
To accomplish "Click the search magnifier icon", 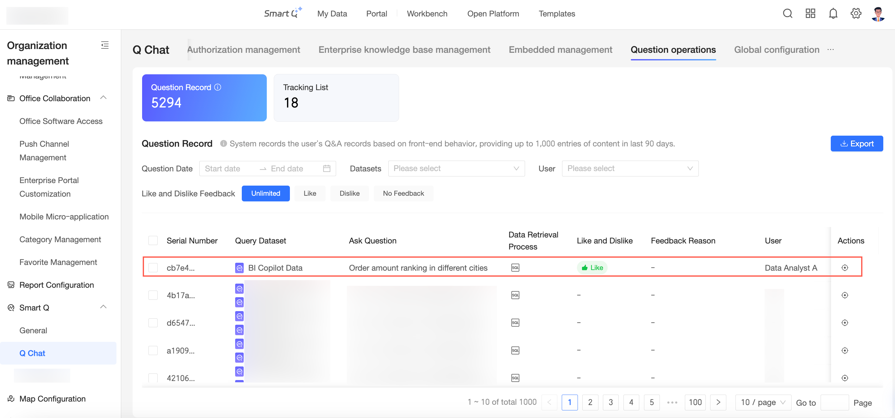I will (787, 14).
